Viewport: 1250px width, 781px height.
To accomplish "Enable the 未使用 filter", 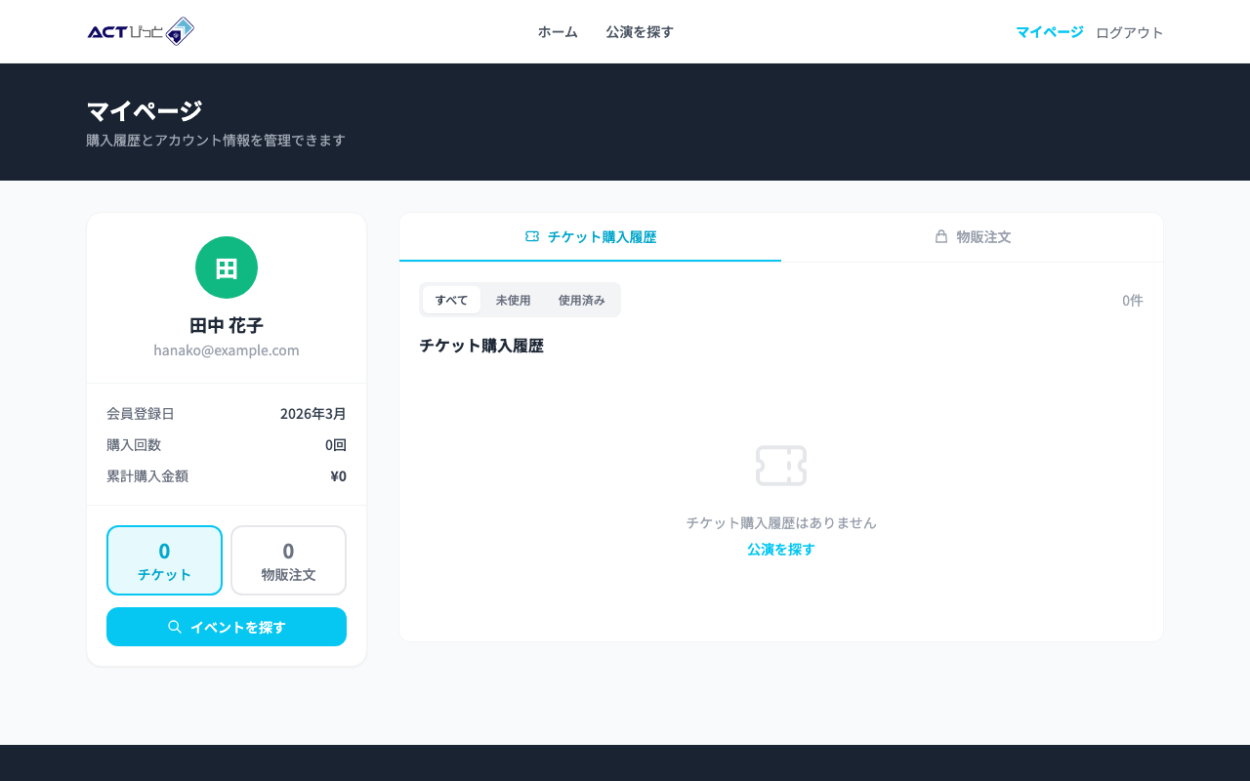I will pyautogui.click(x=513, y=300).
